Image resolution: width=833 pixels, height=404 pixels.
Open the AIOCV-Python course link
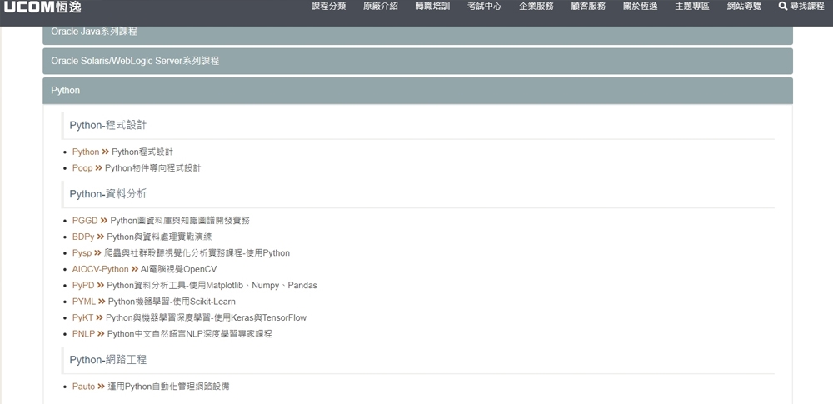point(101,269)
